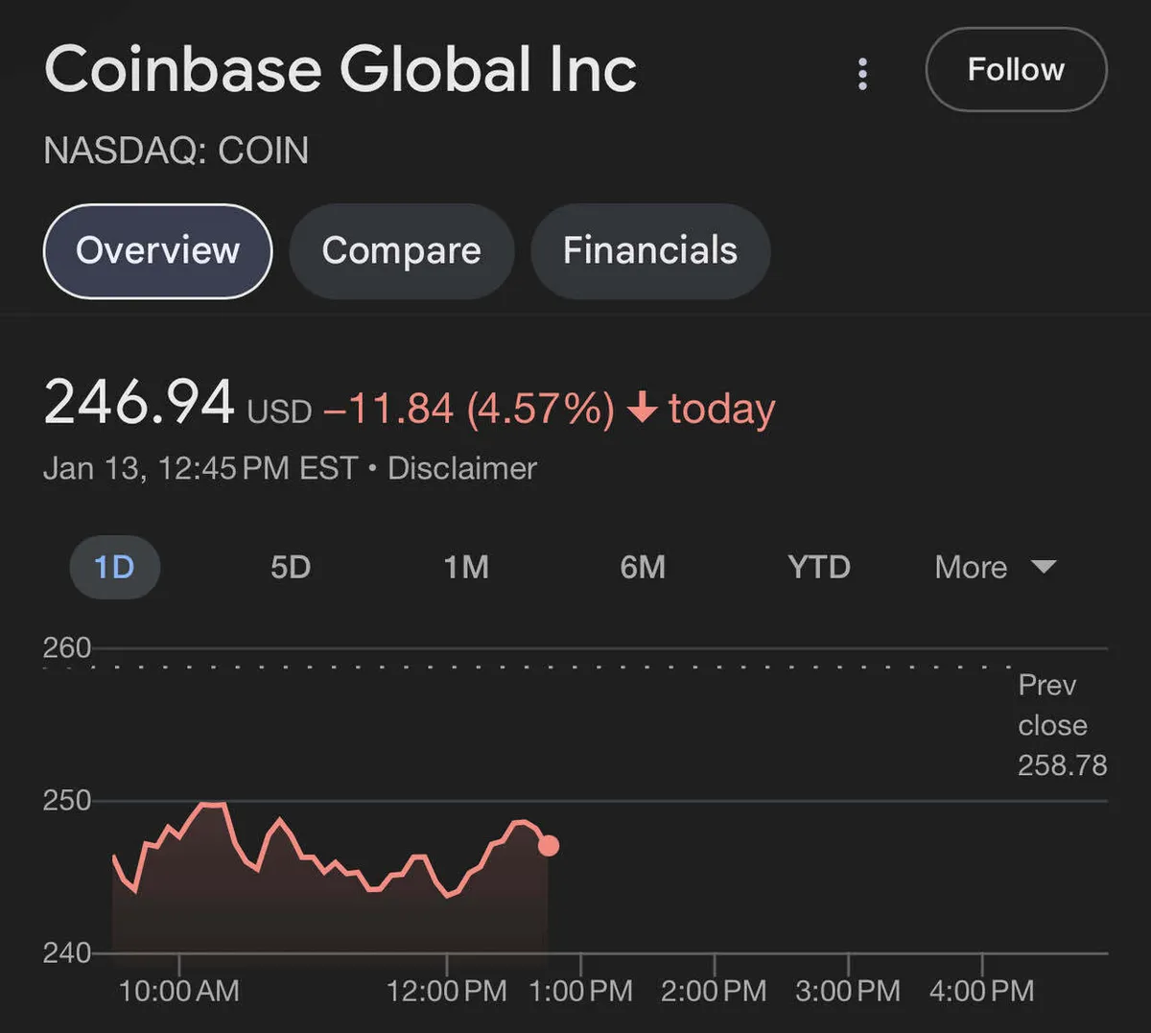Click the red down-arrow change icon
The width and height of the screenshot is (1151, 1033).
click(x=642, y=409)
